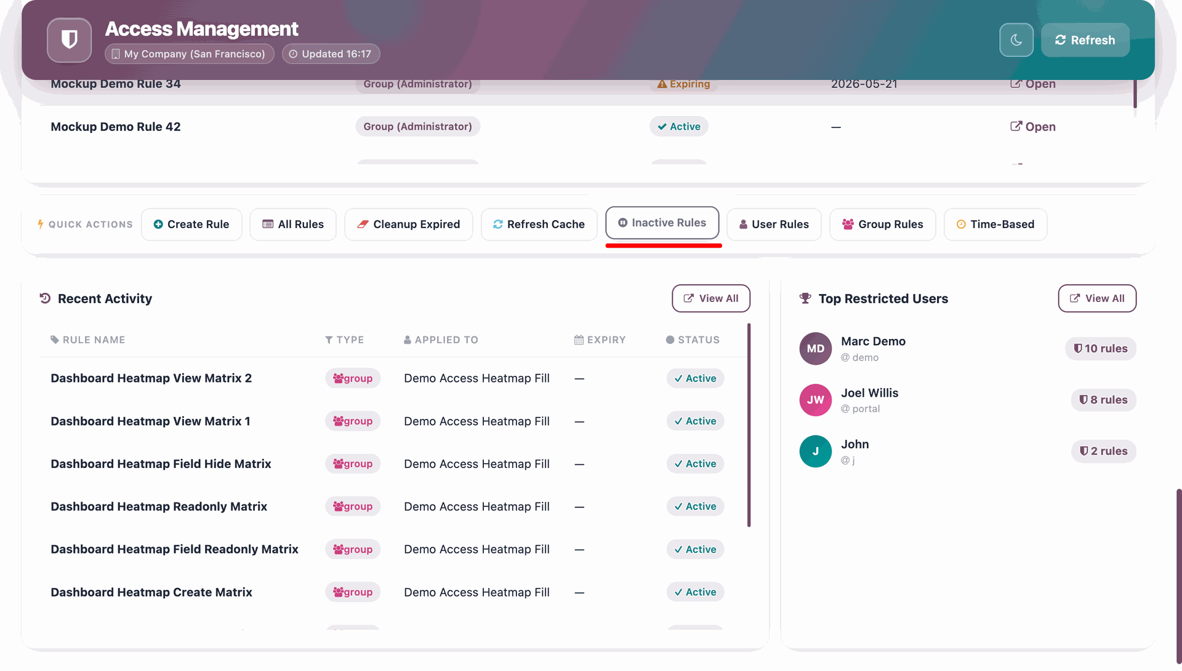The image size is (1182, 671).
Task: Select Dashboard Heatmap View Matrix 1 row
Action: pyautogui.click(x=393, y=421)
